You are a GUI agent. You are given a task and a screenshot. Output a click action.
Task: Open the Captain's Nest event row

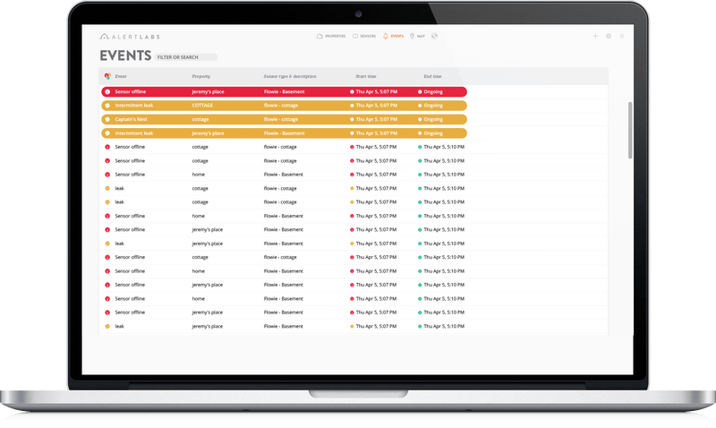point(284,119)
